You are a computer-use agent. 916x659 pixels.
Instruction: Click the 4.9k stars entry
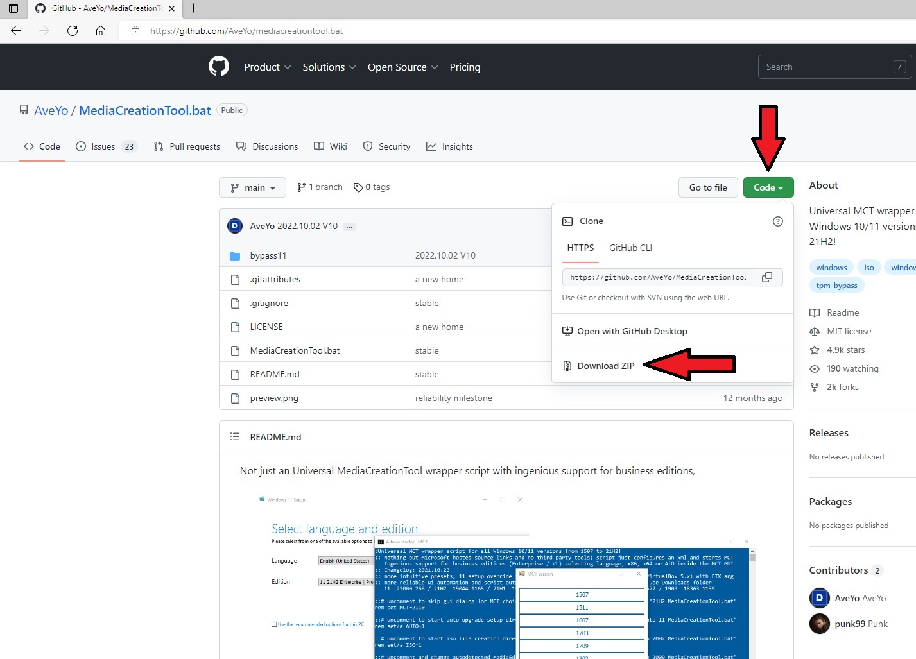tap(838, 350)
